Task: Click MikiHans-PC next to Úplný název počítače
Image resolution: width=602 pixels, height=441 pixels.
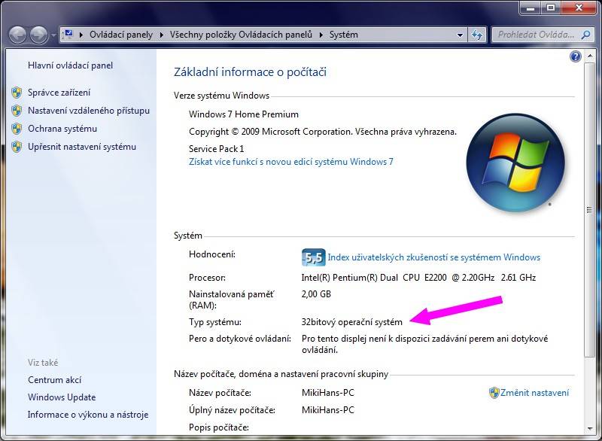Action: (328, 410)
